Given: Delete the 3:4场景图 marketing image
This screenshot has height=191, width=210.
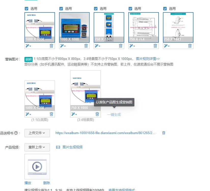Looking at the screenshot, I should [x=97, y=114].
